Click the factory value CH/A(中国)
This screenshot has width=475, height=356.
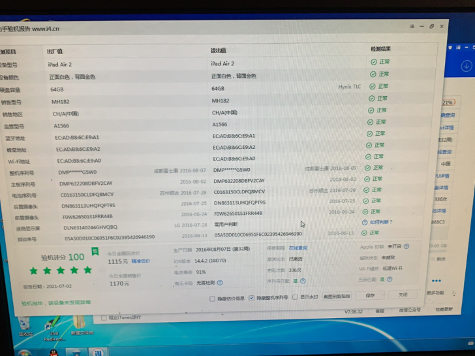point(65,114)
